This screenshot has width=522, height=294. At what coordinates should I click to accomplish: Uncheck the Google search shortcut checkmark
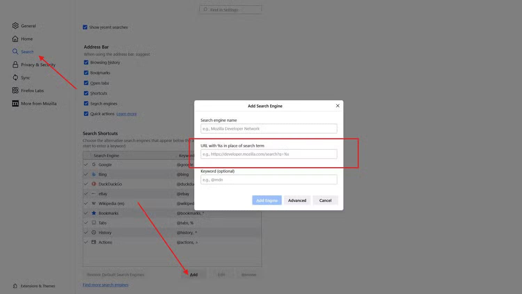click(86, 164)
